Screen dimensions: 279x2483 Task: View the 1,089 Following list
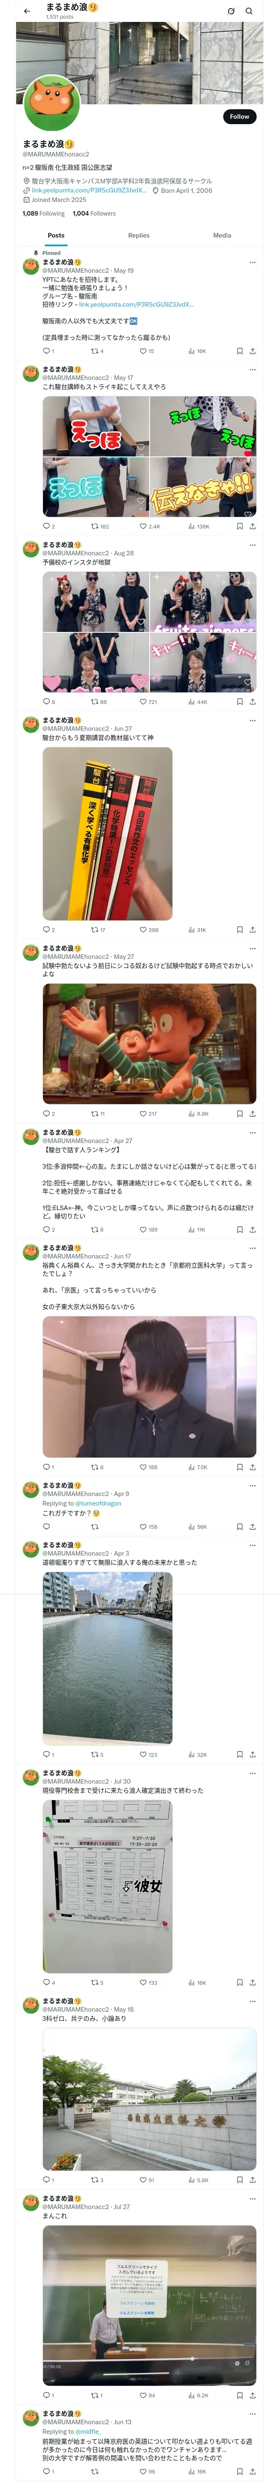pyautogui.click(x=43, y=214)
